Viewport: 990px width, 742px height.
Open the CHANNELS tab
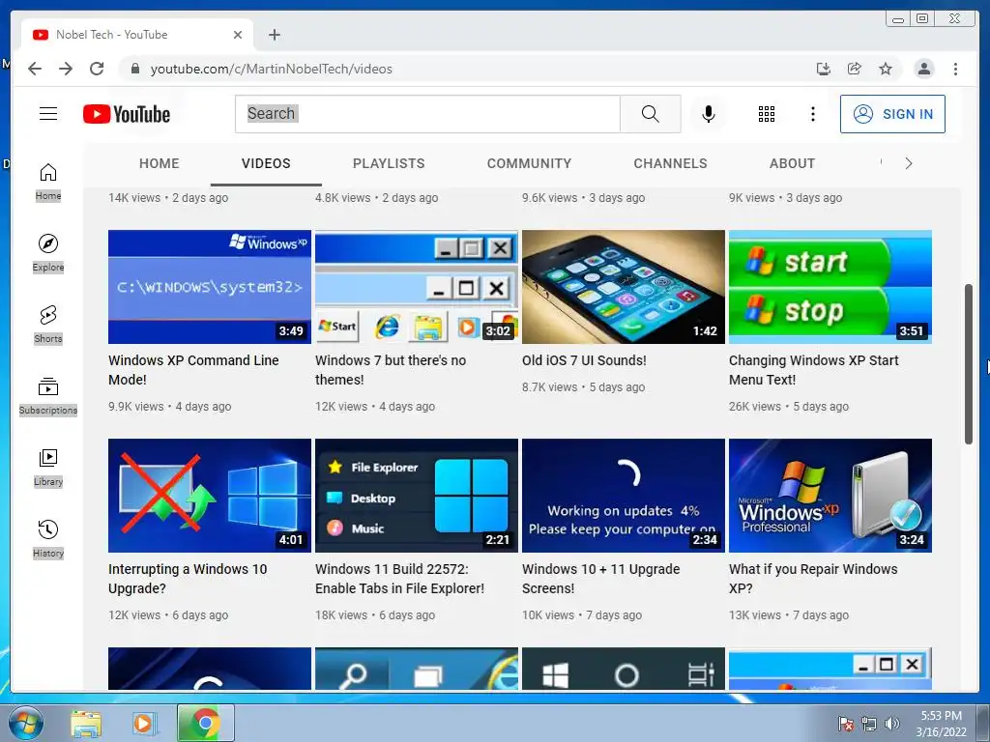pos(671,163)
